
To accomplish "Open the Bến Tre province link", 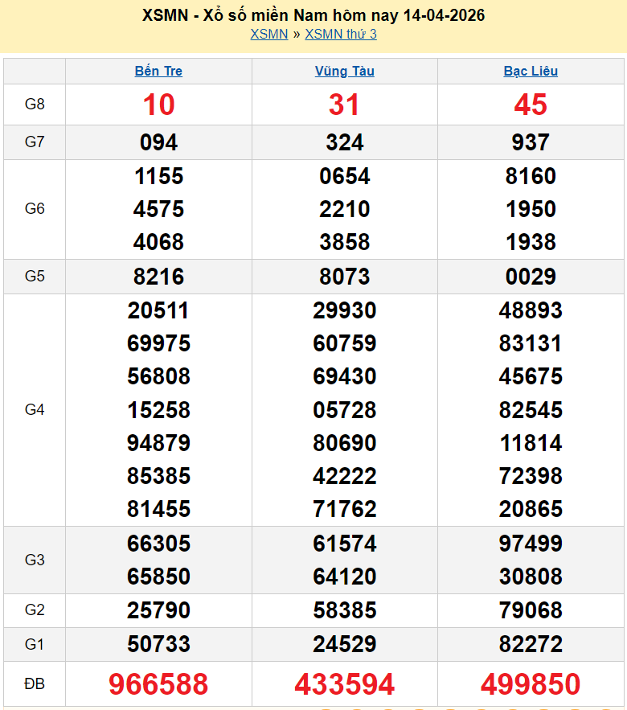I will (x=158, y=71).
